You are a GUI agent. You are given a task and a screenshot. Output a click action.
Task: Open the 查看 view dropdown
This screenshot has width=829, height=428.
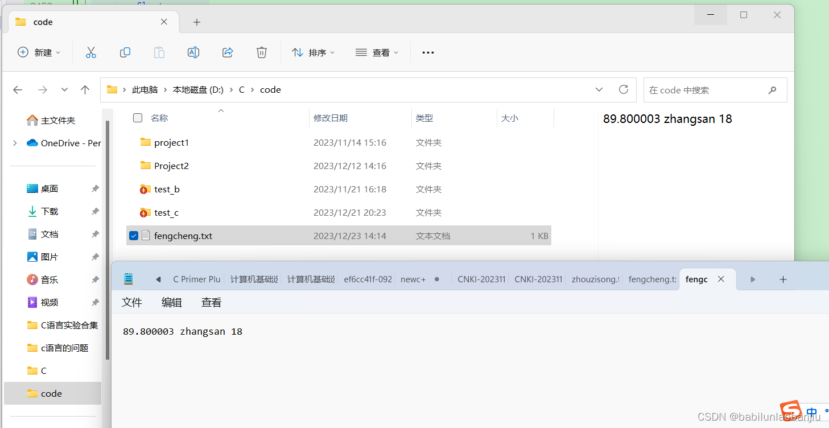pyautogui.click(x=377, y=52)
